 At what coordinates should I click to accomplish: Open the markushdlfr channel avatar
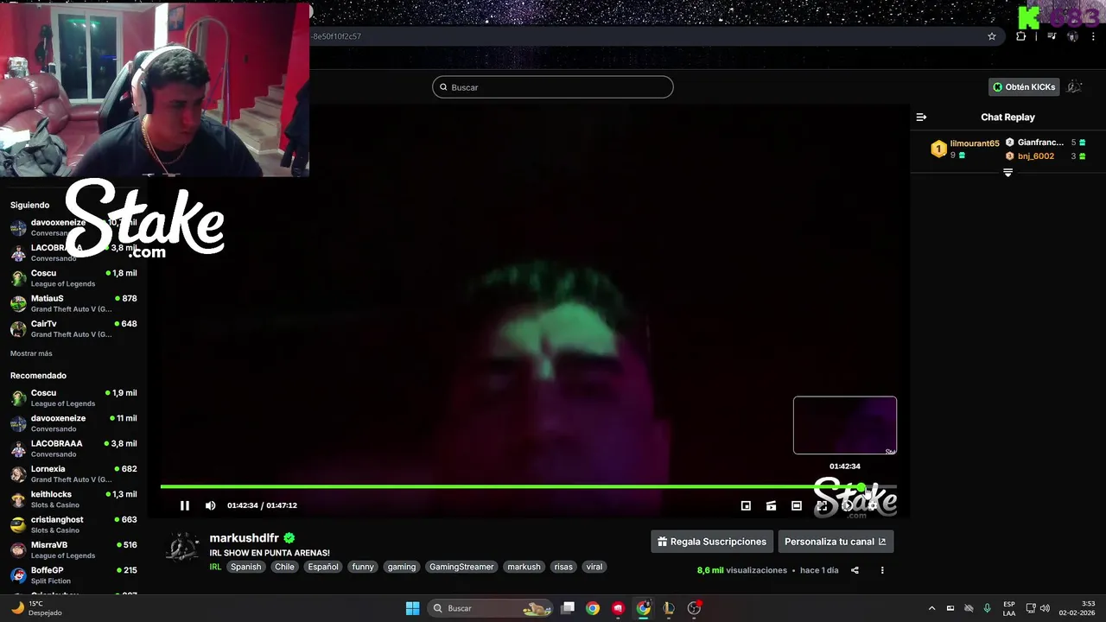pos(182,548)
